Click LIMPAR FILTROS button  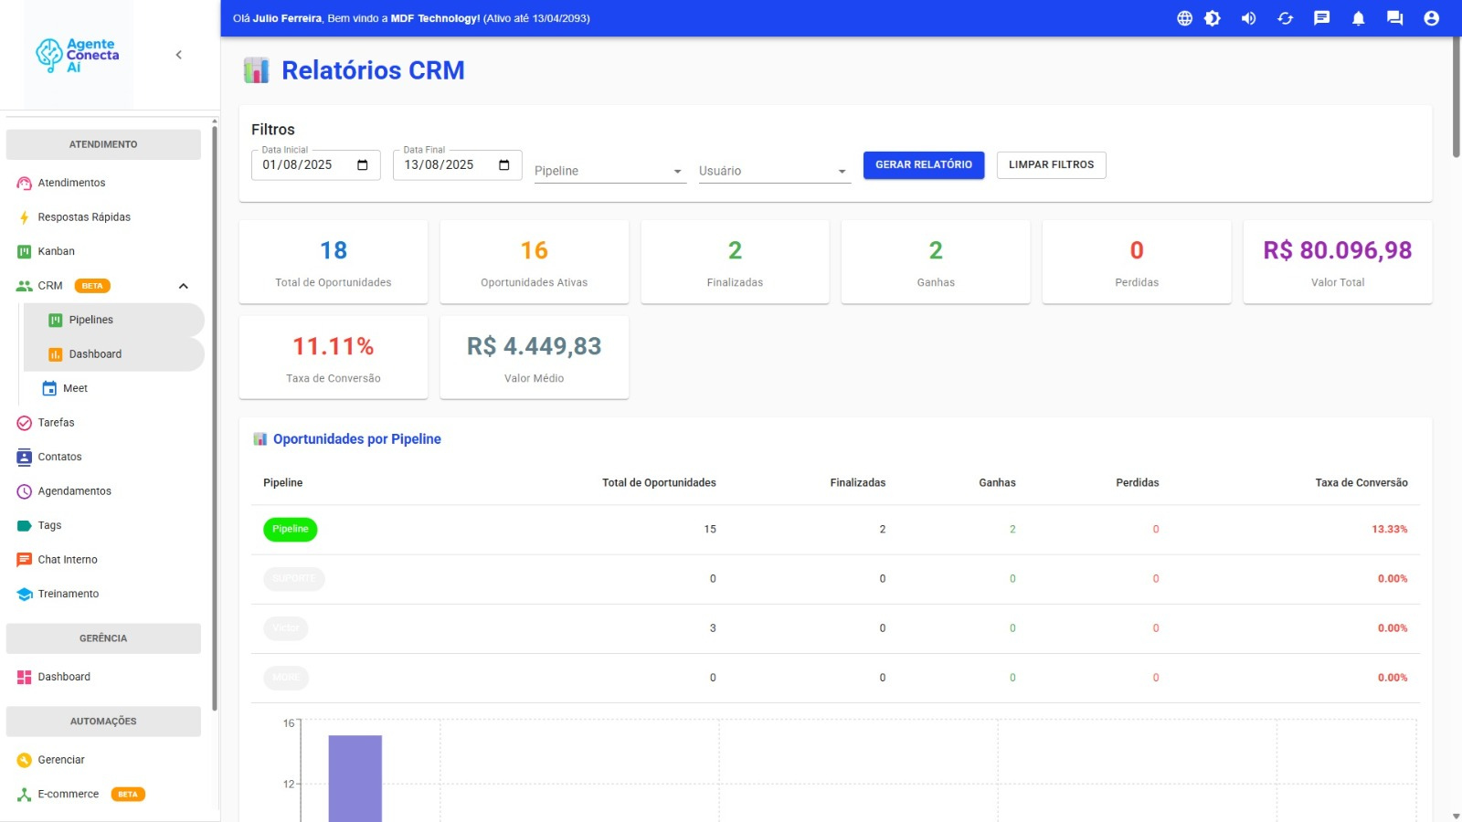tap(1052, 165)
